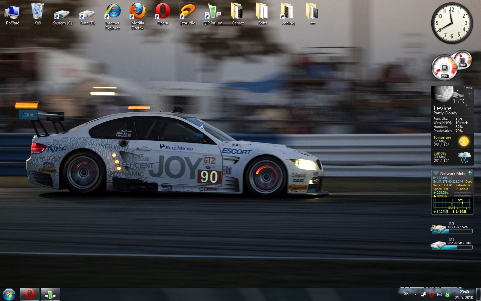
Task: Select the QIP Infium desktop shortcut
Action: click(213, 14)
